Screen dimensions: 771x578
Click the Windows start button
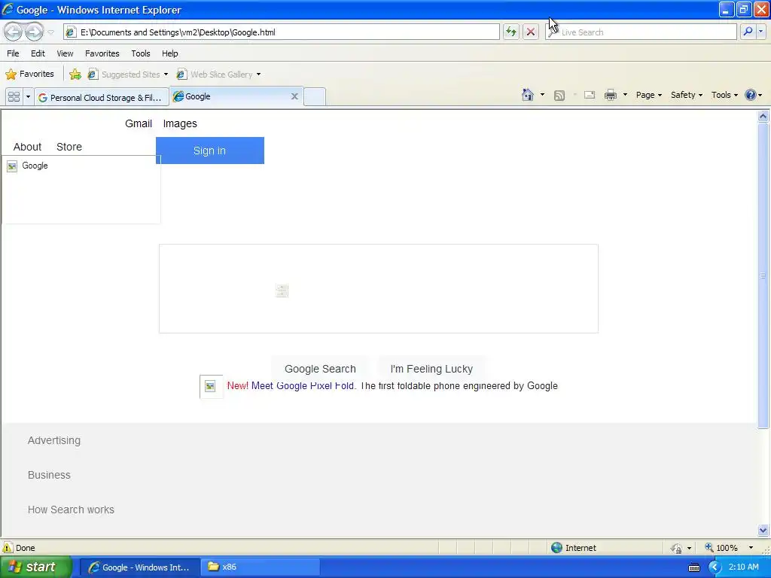pyautogui.click(x=35, y=567)
